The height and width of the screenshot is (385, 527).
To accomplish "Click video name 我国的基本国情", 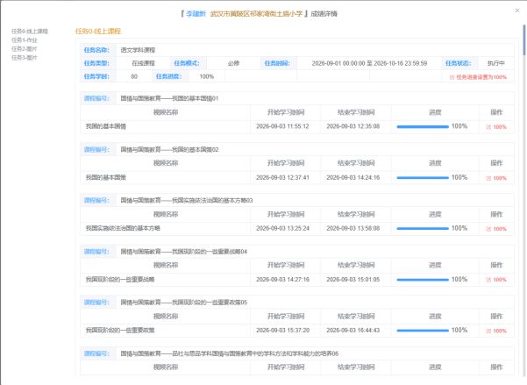I will (106, 126).
